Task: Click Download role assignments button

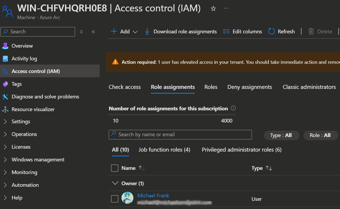Action: (181, 31)
